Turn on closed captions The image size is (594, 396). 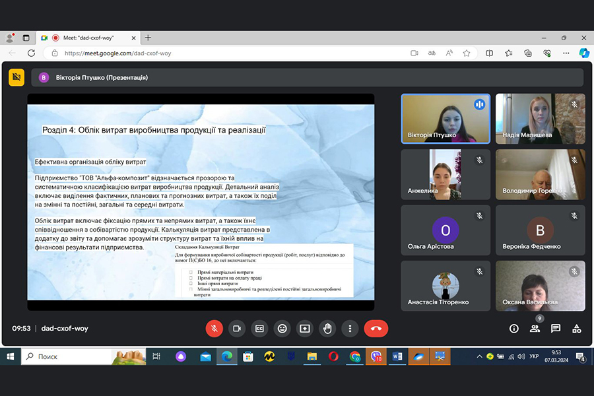pos(259,329)
